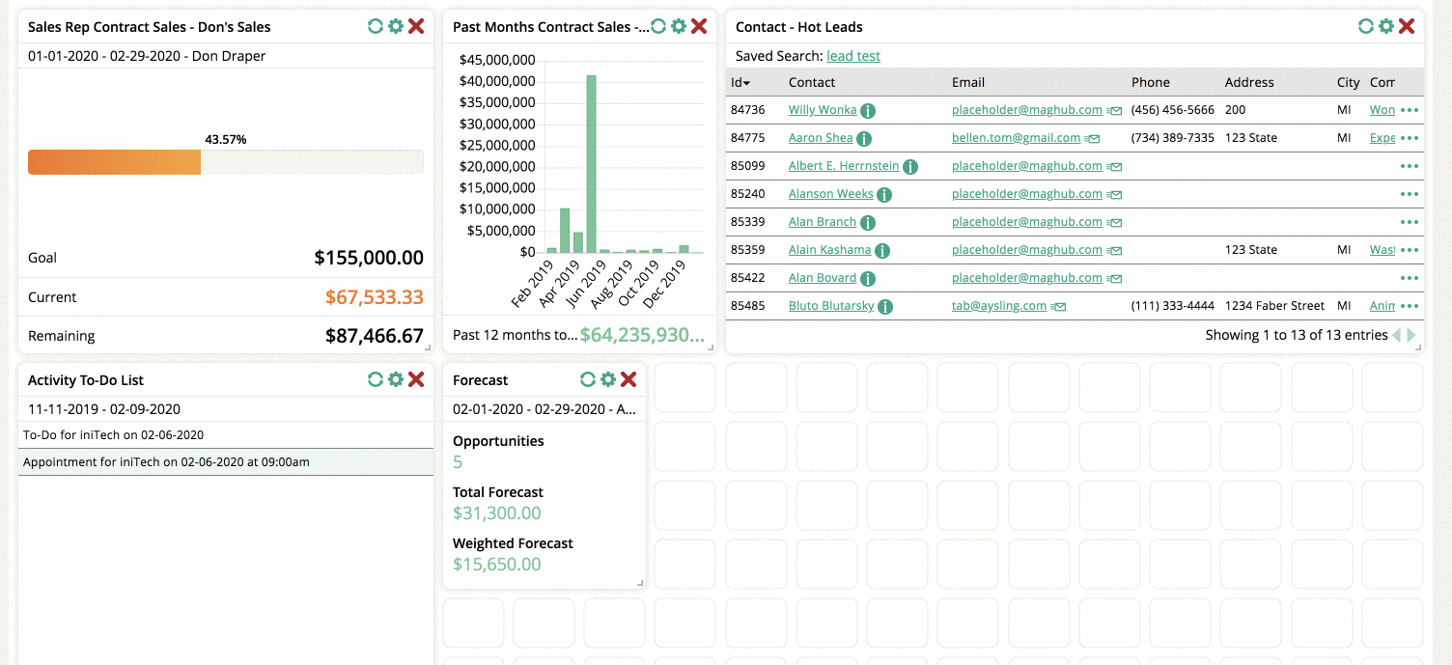Sort table by Email column header
Image resolution: width=1452 pixels, height=665 pixels.
click(x=968, y=82)
